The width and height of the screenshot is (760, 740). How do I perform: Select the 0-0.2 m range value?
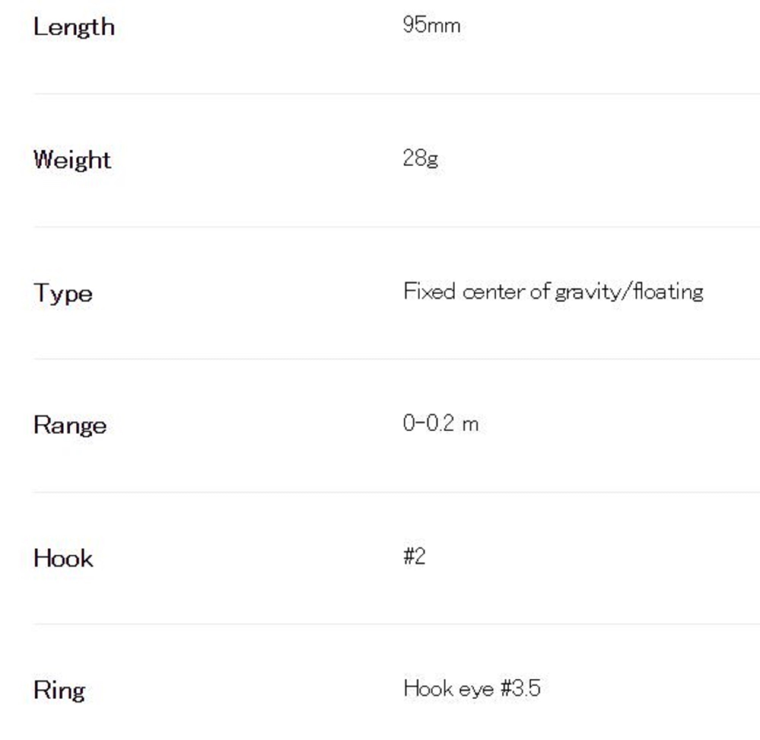point(440,423)
